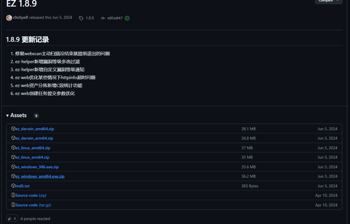Open the r0eXpeR author profile link

[x=21, y=18]
